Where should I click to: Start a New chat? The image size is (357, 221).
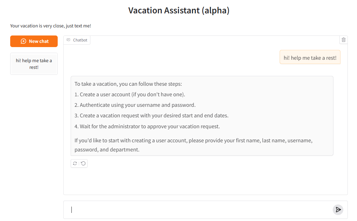[x=34, y=41]
